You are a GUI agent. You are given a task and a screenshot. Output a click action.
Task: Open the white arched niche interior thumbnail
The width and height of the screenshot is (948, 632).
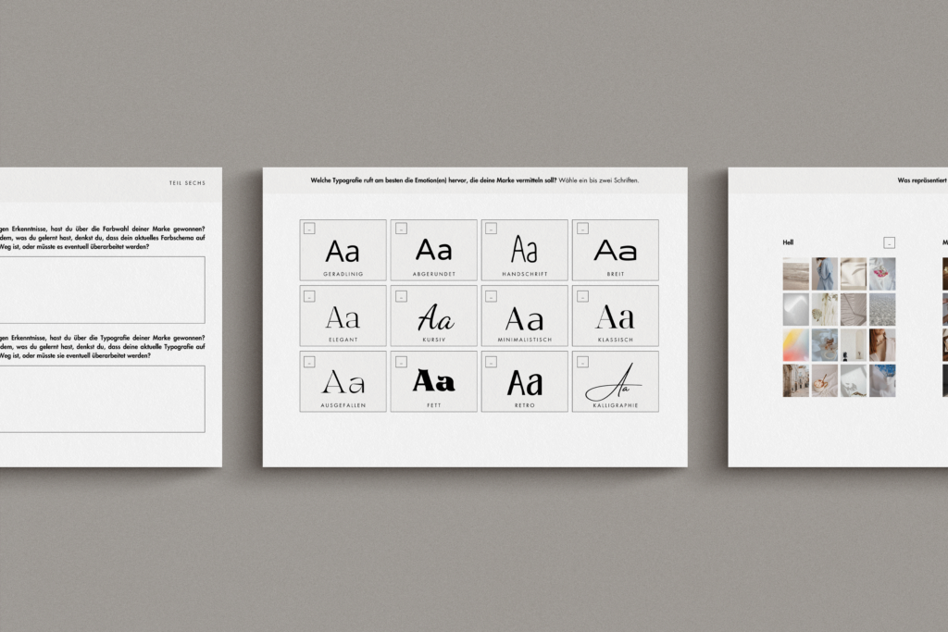[853, 345]
